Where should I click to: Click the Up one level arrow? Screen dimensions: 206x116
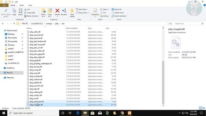pyautogui.click(x=14, y=24)
